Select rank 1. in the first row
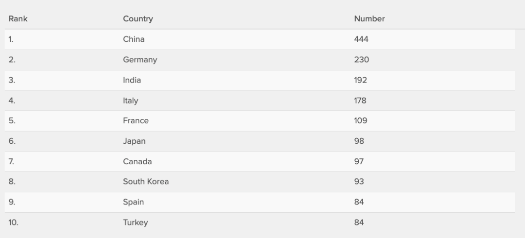Image resolution: width=525 pixels, height=238 pixels. click(11, 39)
